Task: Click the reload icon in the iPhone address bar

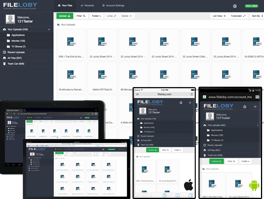Action: tap(192, 94)
